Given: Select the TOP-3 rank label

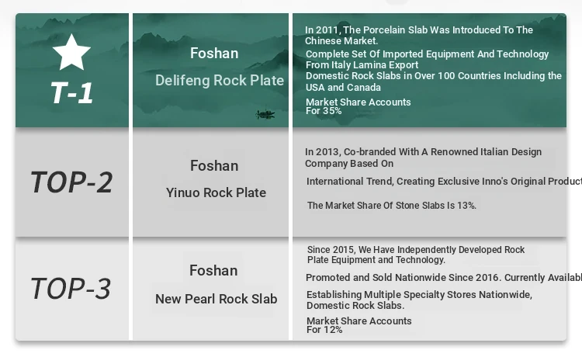Looking at the screenshot, I should pos(71,288).
